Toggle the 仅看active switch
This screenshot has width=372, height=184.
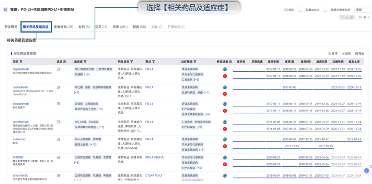(301, 10)
